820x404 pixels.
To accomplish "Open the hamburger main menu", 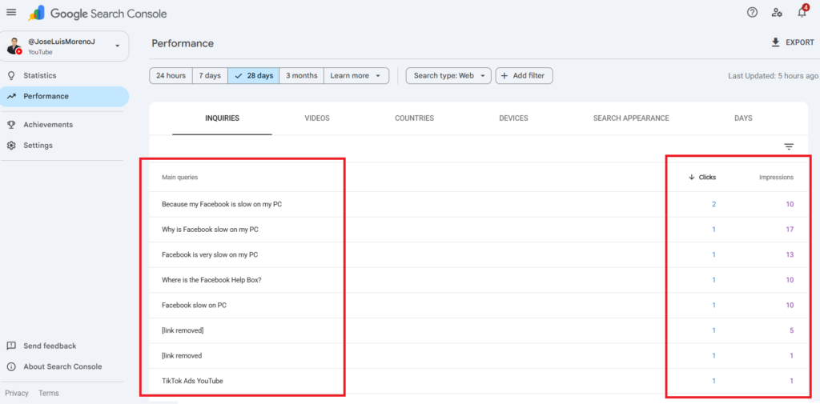I will tap(11, 13).
